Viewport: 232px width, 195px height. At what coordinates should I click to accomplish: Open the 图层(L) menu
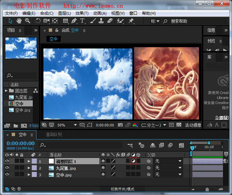click(64, 13)
